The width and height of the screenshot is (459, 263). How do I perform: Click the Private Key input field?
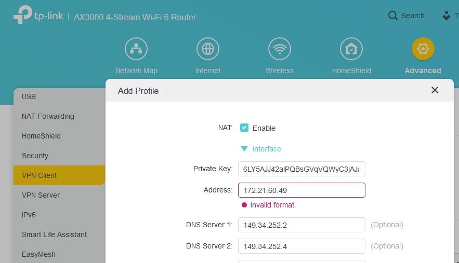coord(301,169)
